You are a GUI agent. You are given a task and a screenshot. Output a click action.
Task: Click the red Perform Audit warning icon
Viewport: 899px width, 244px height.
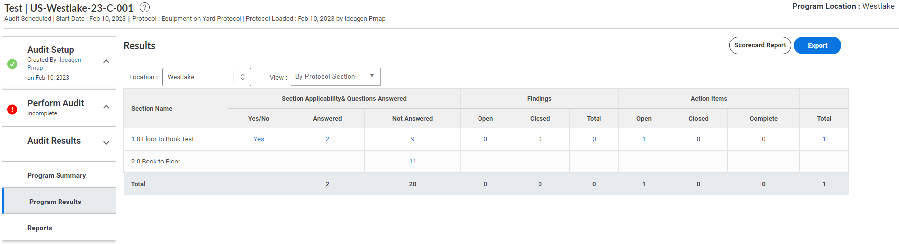click(12, 109)
